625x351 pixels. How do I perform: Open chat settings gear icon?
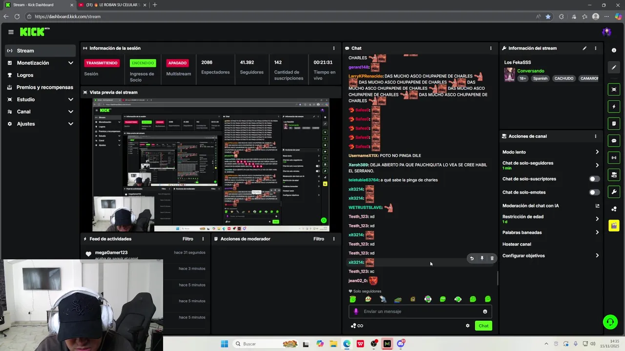[467, 326]
